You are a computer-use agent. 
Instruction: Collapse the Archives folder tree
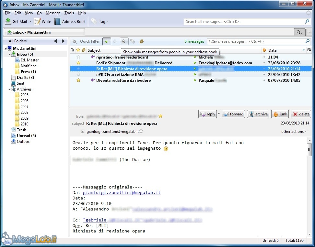(10, 89)
